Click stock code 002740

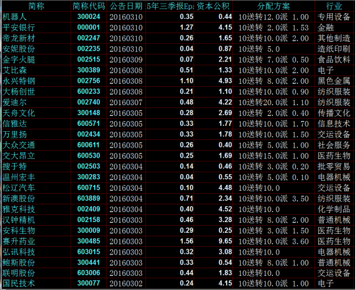pyautogui.click(x=89, y=102)
